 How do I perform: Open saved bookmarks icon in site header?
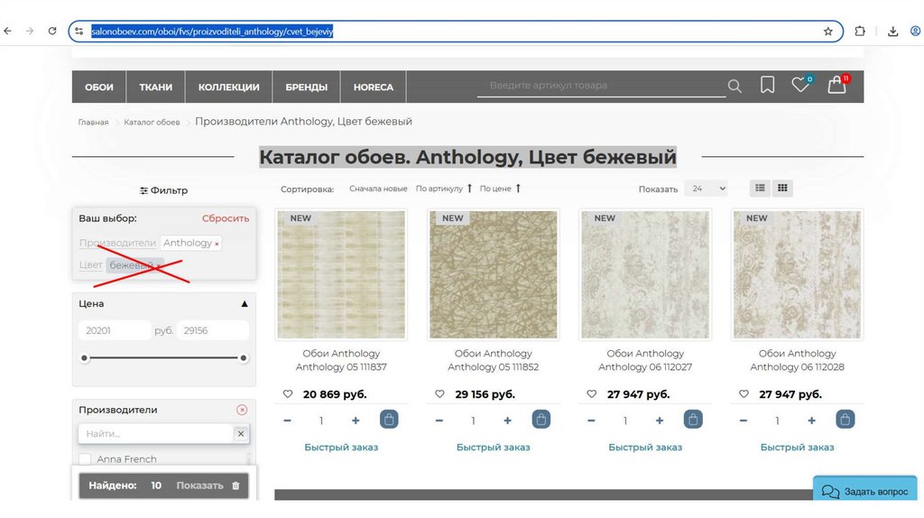click(767, 85)
